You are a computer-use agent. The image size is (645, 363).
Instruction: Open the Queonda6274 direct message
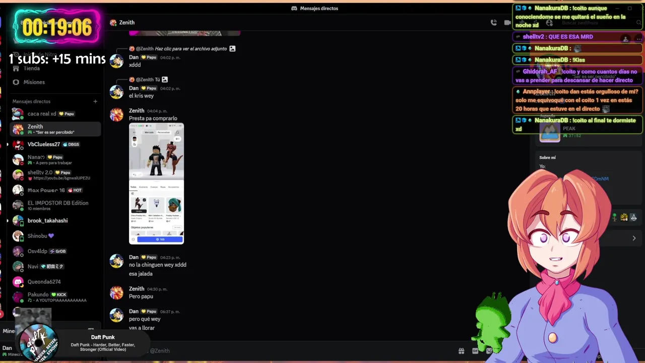pos(55,282)
